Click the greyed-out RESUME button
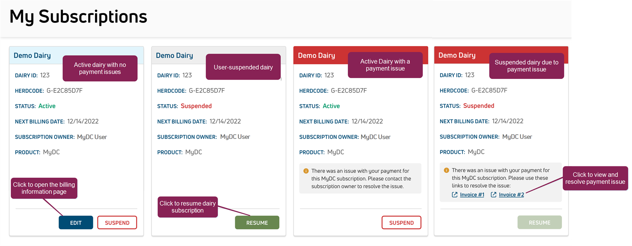Screen dimensions: 632x246 tap(539, 222)
